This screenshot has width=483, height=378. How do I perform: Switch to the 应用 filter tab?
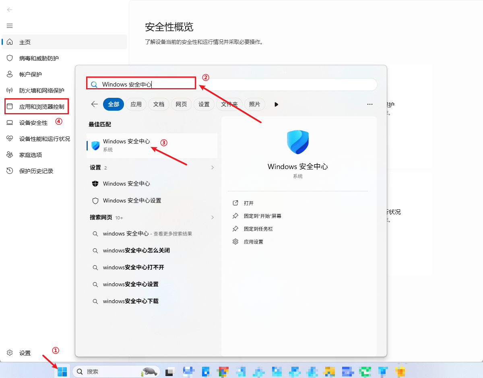pos(136,104)
